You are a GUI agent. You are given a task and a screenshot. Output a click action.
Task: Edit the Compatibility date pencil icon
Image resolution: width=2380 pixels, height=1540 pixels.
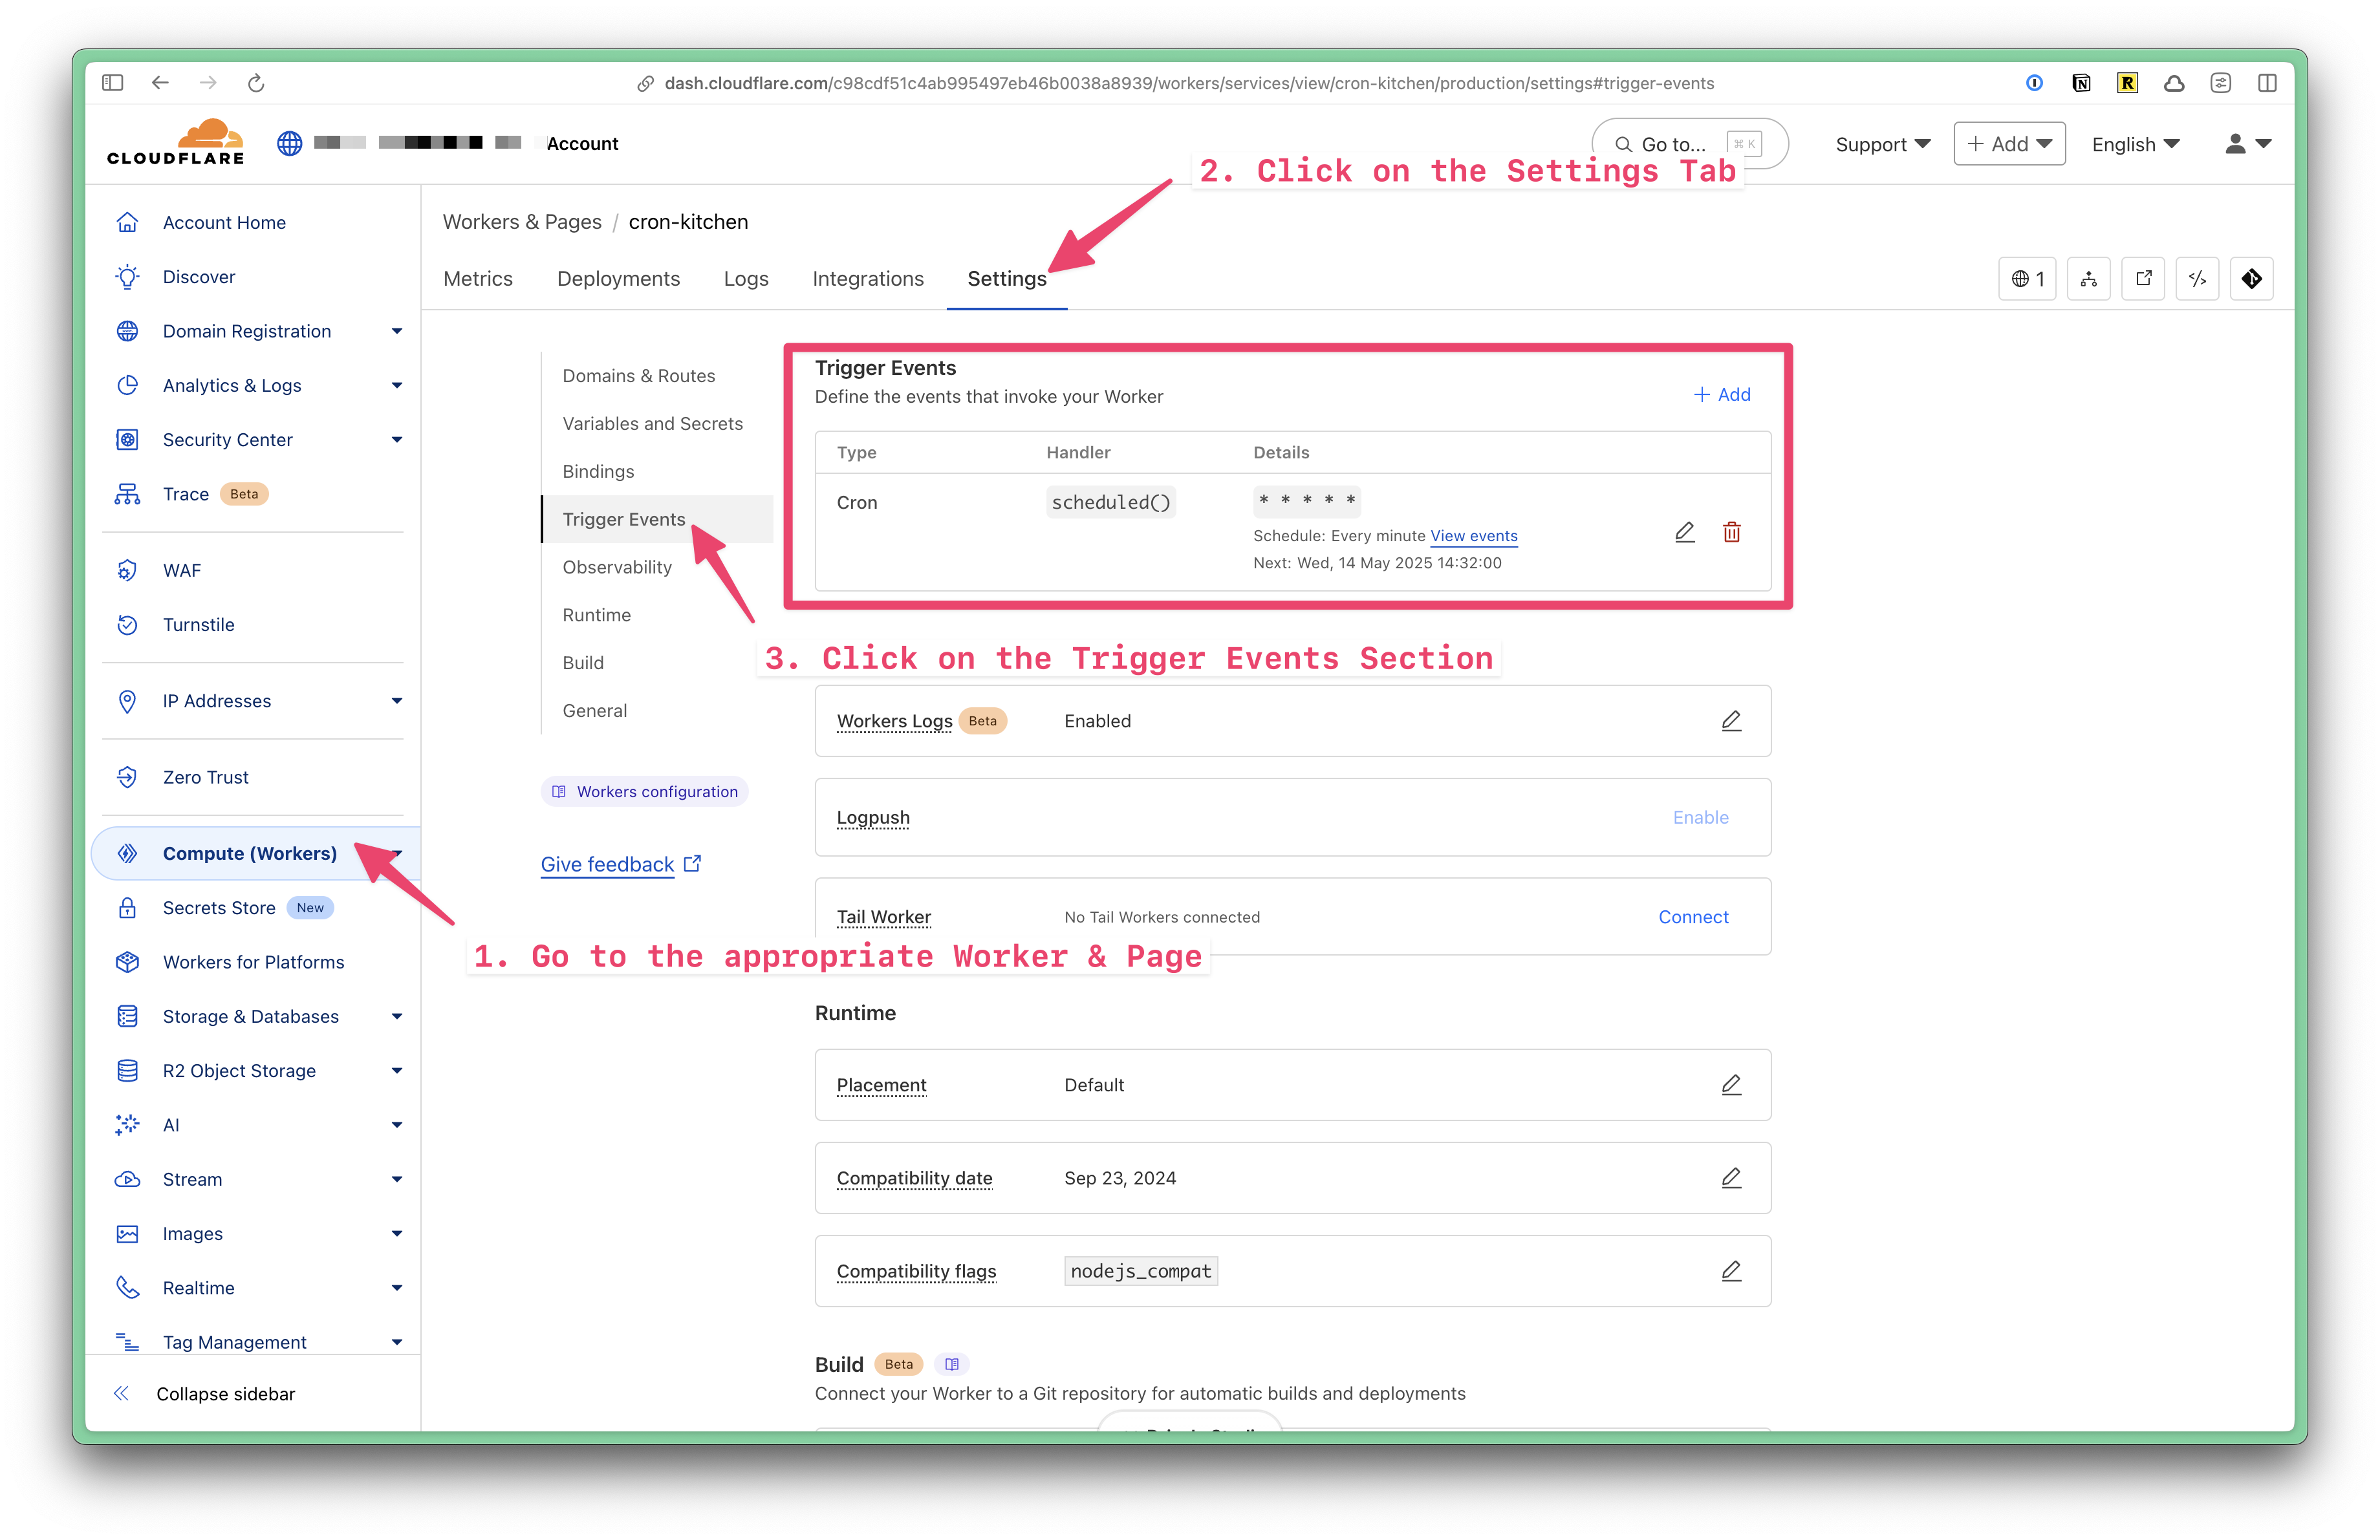[x=1731, y=1177]
